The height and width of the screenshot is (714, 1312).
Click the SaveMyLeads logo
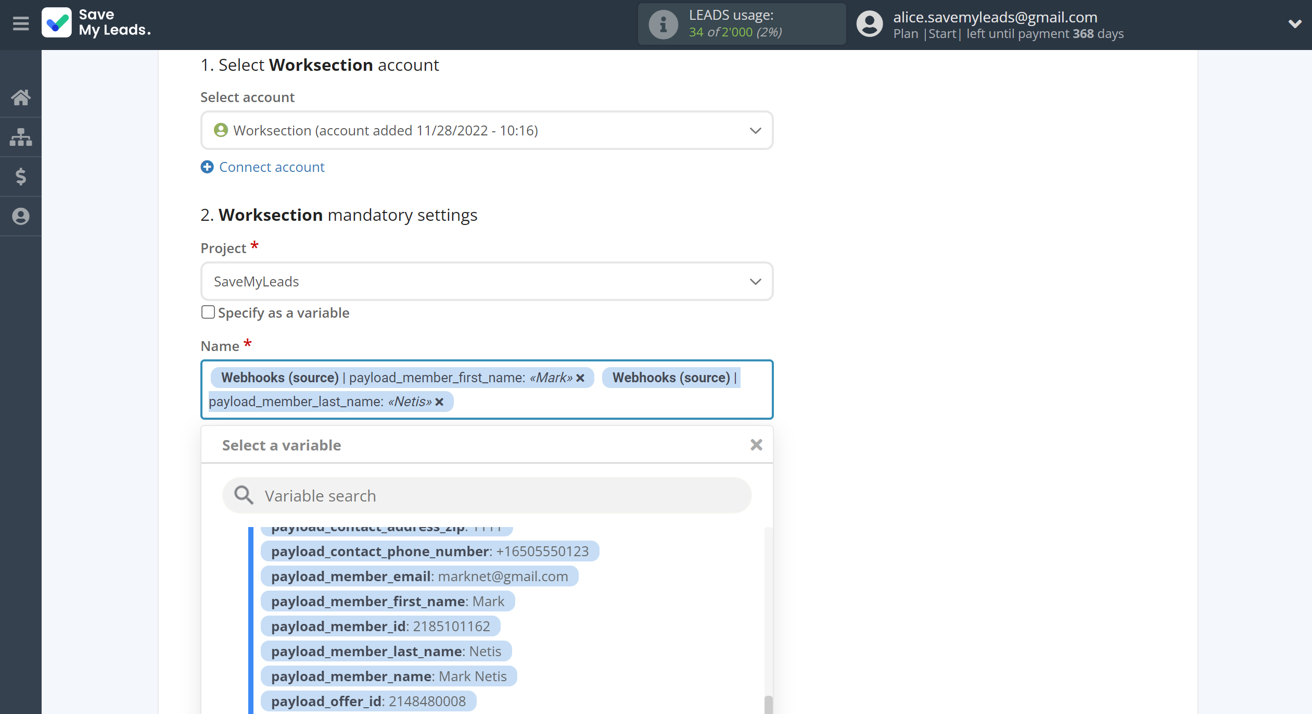[96, 23]
